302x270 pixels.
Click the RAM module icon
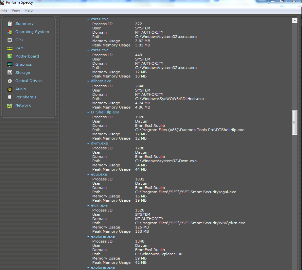(10, 48)
